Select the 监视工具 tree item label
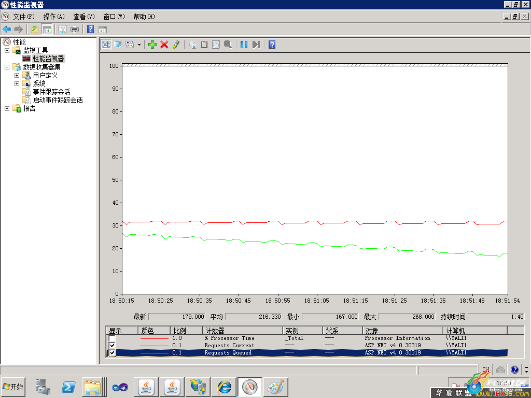 35,50
